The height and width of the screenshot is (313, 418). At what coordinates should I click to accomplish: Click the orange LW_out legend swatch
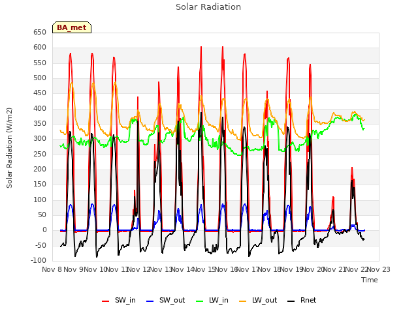click(x=243, y=301)
